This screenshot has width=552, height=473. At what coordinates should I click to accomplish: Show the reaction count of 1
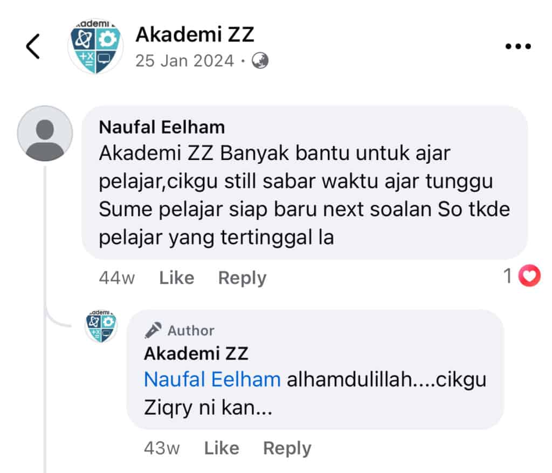[x=508, y=276]
